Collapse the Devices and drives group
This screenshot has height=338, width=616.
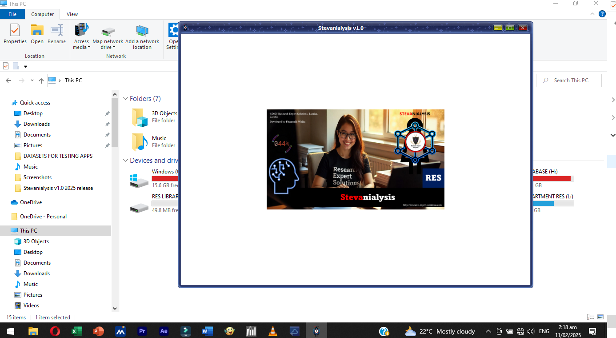pos(126,161)
